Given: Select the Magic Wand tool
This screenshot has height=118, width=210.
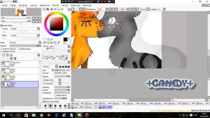Looking at the screenshot, I should pos(52,39).
